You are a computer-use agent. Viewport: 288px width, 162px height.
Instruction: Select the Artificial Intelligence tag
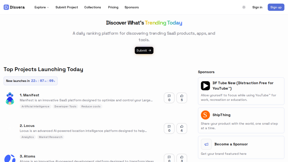coord(35,106)
